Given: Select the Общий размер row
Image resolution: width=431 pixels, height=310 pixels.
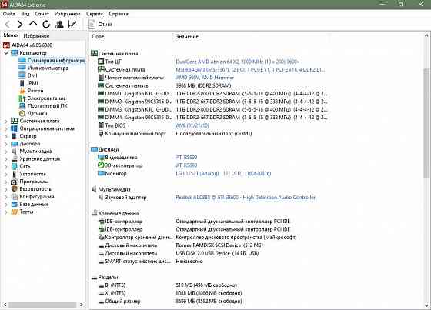Looking at the screenshot, I should (170, 302).
